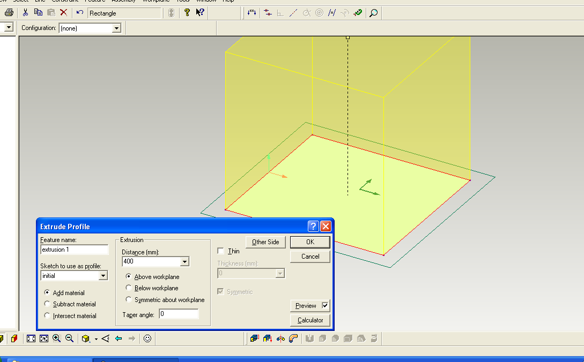The height and width of the screenshot is (362, 584).
Task: Choose Below workplane extrusion option
Action: 129,288
